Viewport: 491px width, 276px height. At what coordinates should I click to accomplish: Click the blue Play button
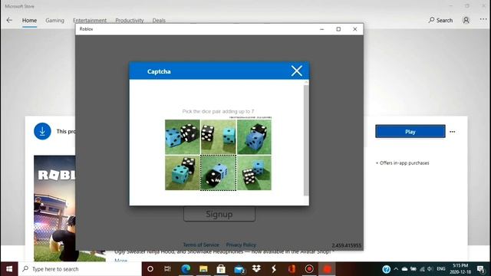click(410, 131)
